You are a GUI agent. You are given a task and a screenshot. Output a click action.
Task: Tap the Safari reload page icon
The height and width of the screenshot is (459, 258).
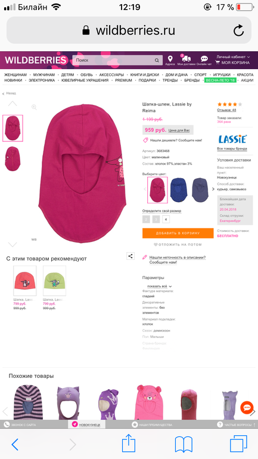[238, 30]
